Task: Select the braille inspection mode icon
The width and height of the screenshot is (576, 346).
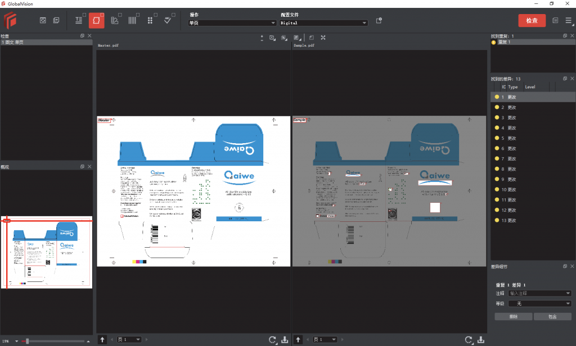Action: [x=150, y=21]
